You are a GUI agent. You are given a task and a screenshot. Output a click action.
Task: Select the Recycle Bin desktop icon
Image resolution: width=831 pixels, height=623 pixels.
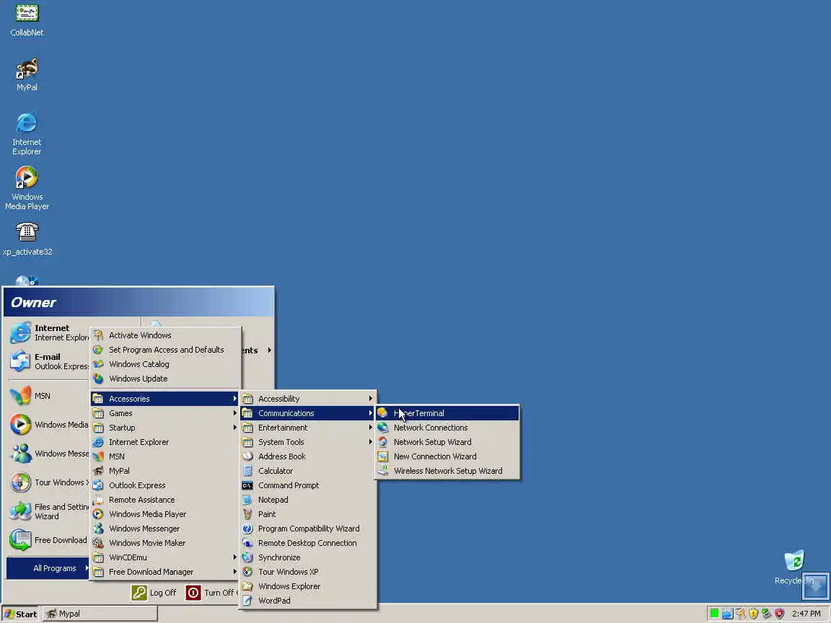click(x=794, y=560)
